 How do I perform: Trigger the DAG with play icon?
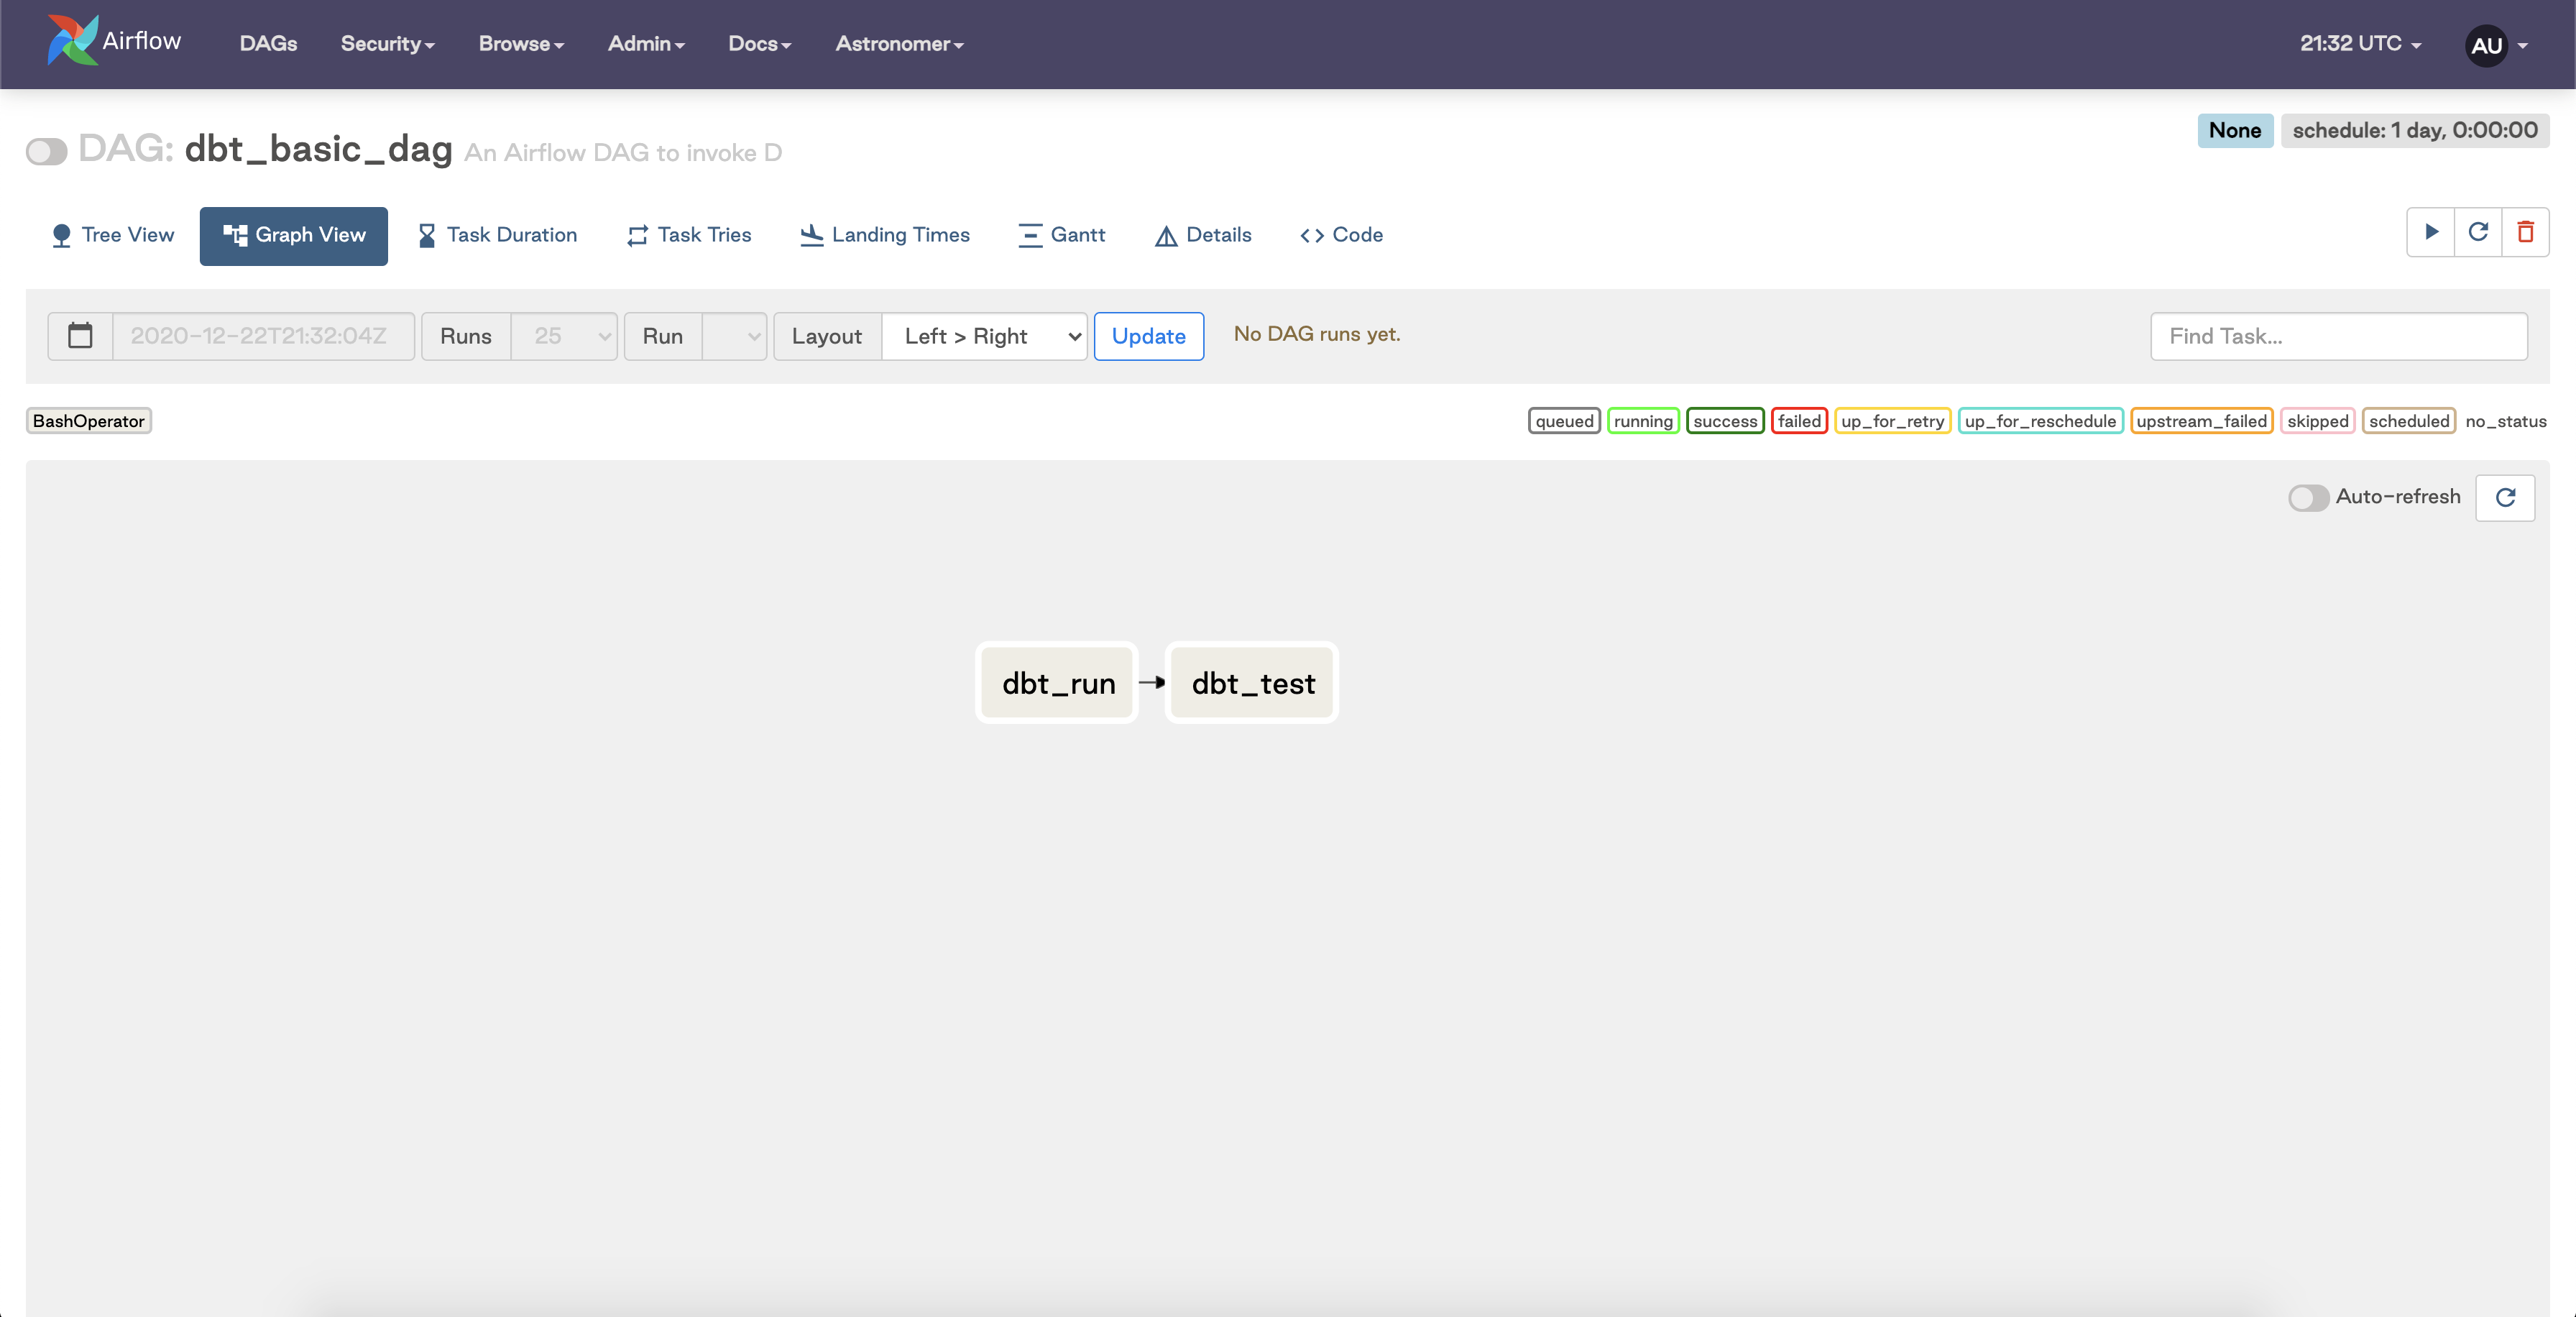[2430, 233]
